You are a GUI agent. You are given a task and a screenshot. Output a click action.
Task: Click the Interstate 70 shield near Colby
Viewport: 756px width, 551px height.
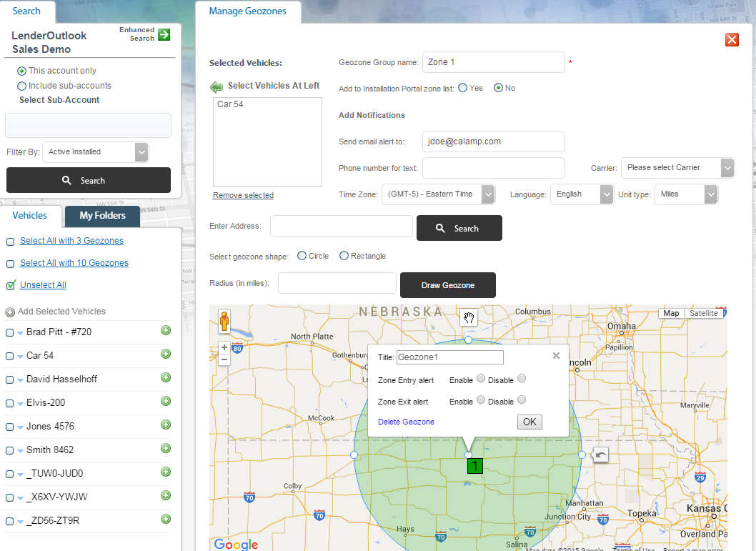pos(249,497)
